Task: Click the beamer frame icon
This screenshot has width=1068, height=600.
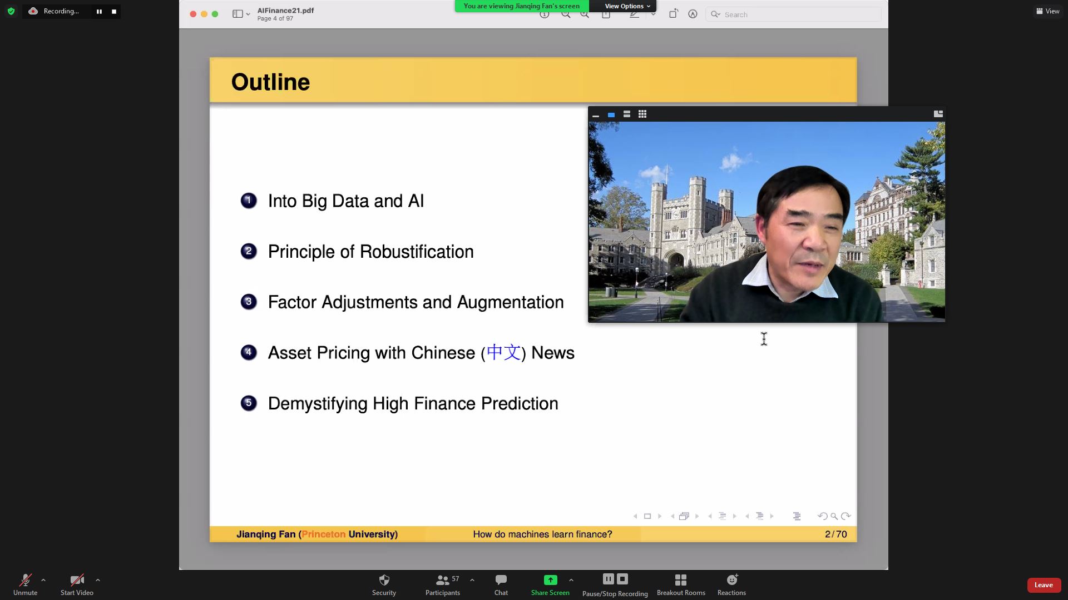Action: [684, 516]
